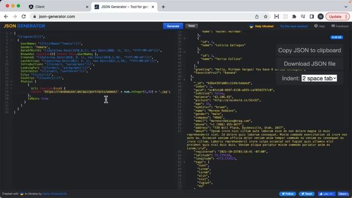Click the "latitude" value in output
The image size is (352, 198).
click(x=223, y=155)
